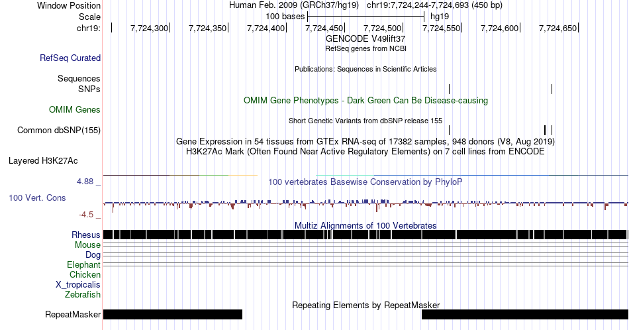The width and height of the screenshot is (629, 330).
Task: Click the right RepeatMasker black block
Action: click(x=525, y=314)
